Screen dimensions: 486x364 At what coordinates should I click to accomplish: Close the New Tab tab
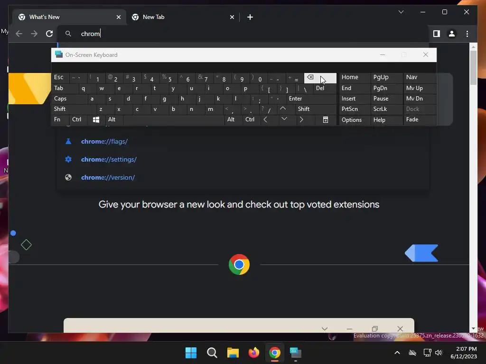click(232, 17)
